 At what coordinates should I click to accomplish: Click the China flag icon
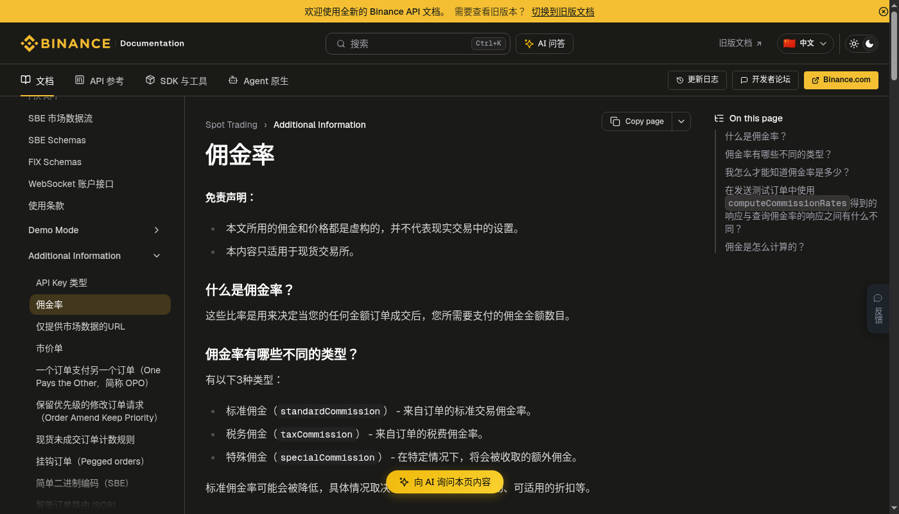click(789, 44)
